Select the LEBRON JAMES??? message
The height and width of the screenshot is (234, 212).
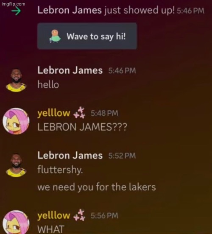click(x=82, y=127)
